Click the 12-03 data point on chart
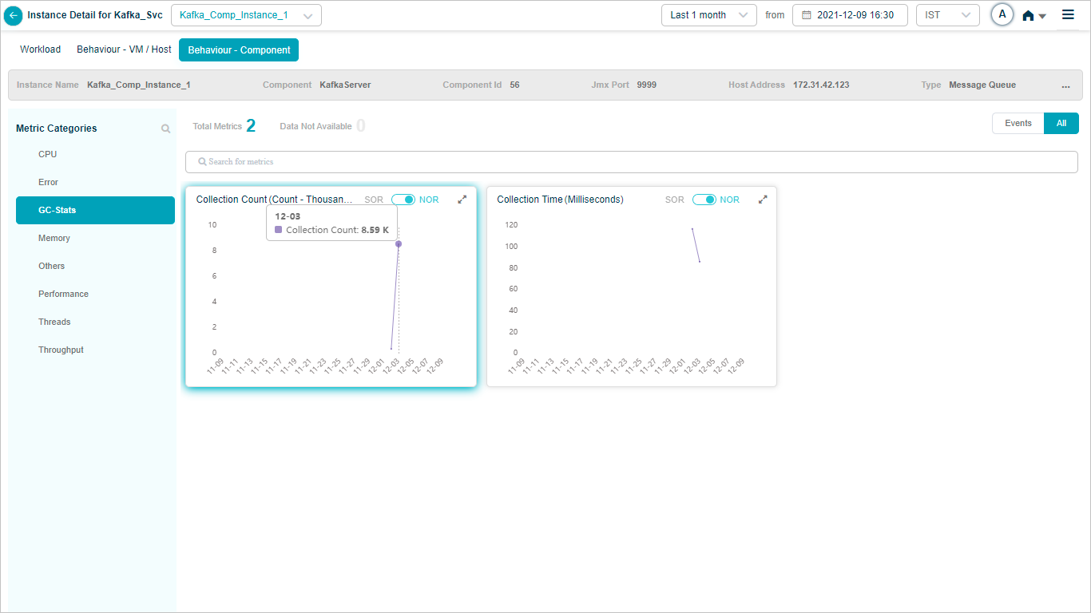Screen dimensions: 1091x613 coord(399,243)
